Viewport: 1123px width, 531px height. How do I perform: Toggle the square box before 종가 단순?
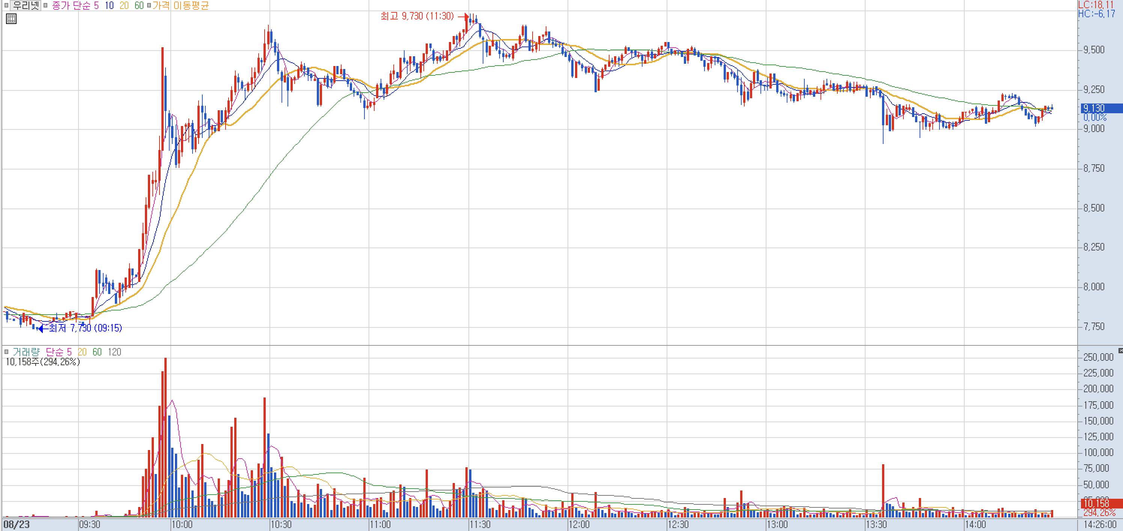pyautogui.click(x=45, y=5)
